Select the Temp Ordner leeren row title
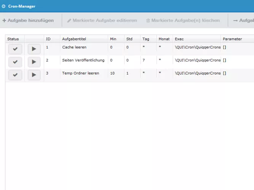The width and height of the screenshot is (254, 190). coord(80,73)
